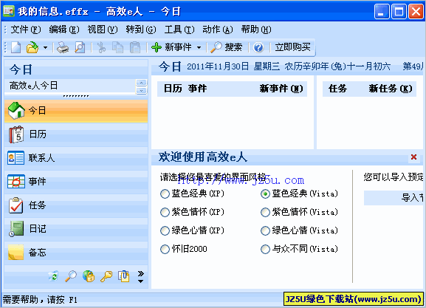Expand the 新事件 dropdown arrow
This screenshot has height=308, width=426.
tap(199, 47)
